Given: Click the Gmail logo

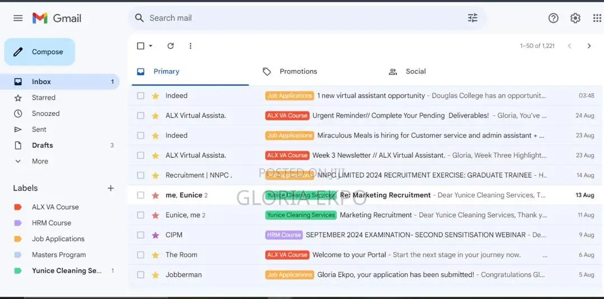Looking at the screenshot, I should [57, 18].
